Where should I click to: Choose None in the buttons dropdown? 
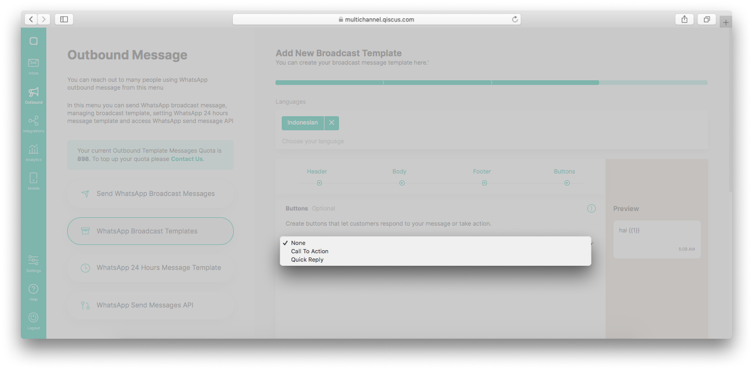coord(298,243)
